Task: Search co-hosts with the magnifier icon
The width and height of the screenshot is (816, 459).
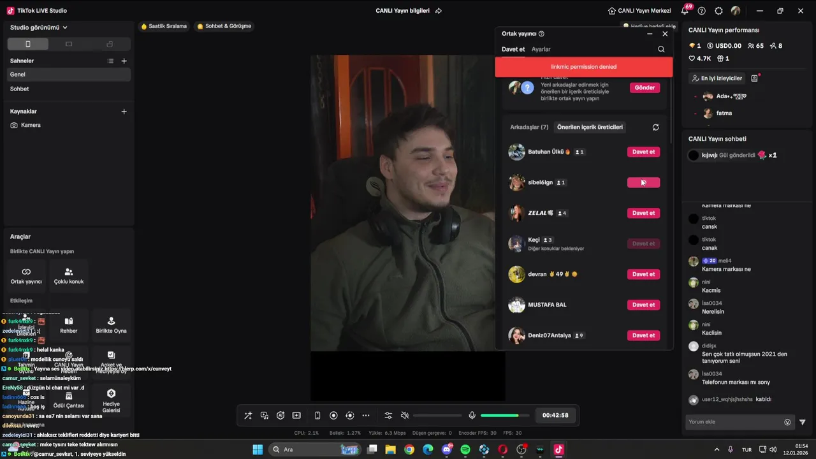Action: [x=661, y=49]
